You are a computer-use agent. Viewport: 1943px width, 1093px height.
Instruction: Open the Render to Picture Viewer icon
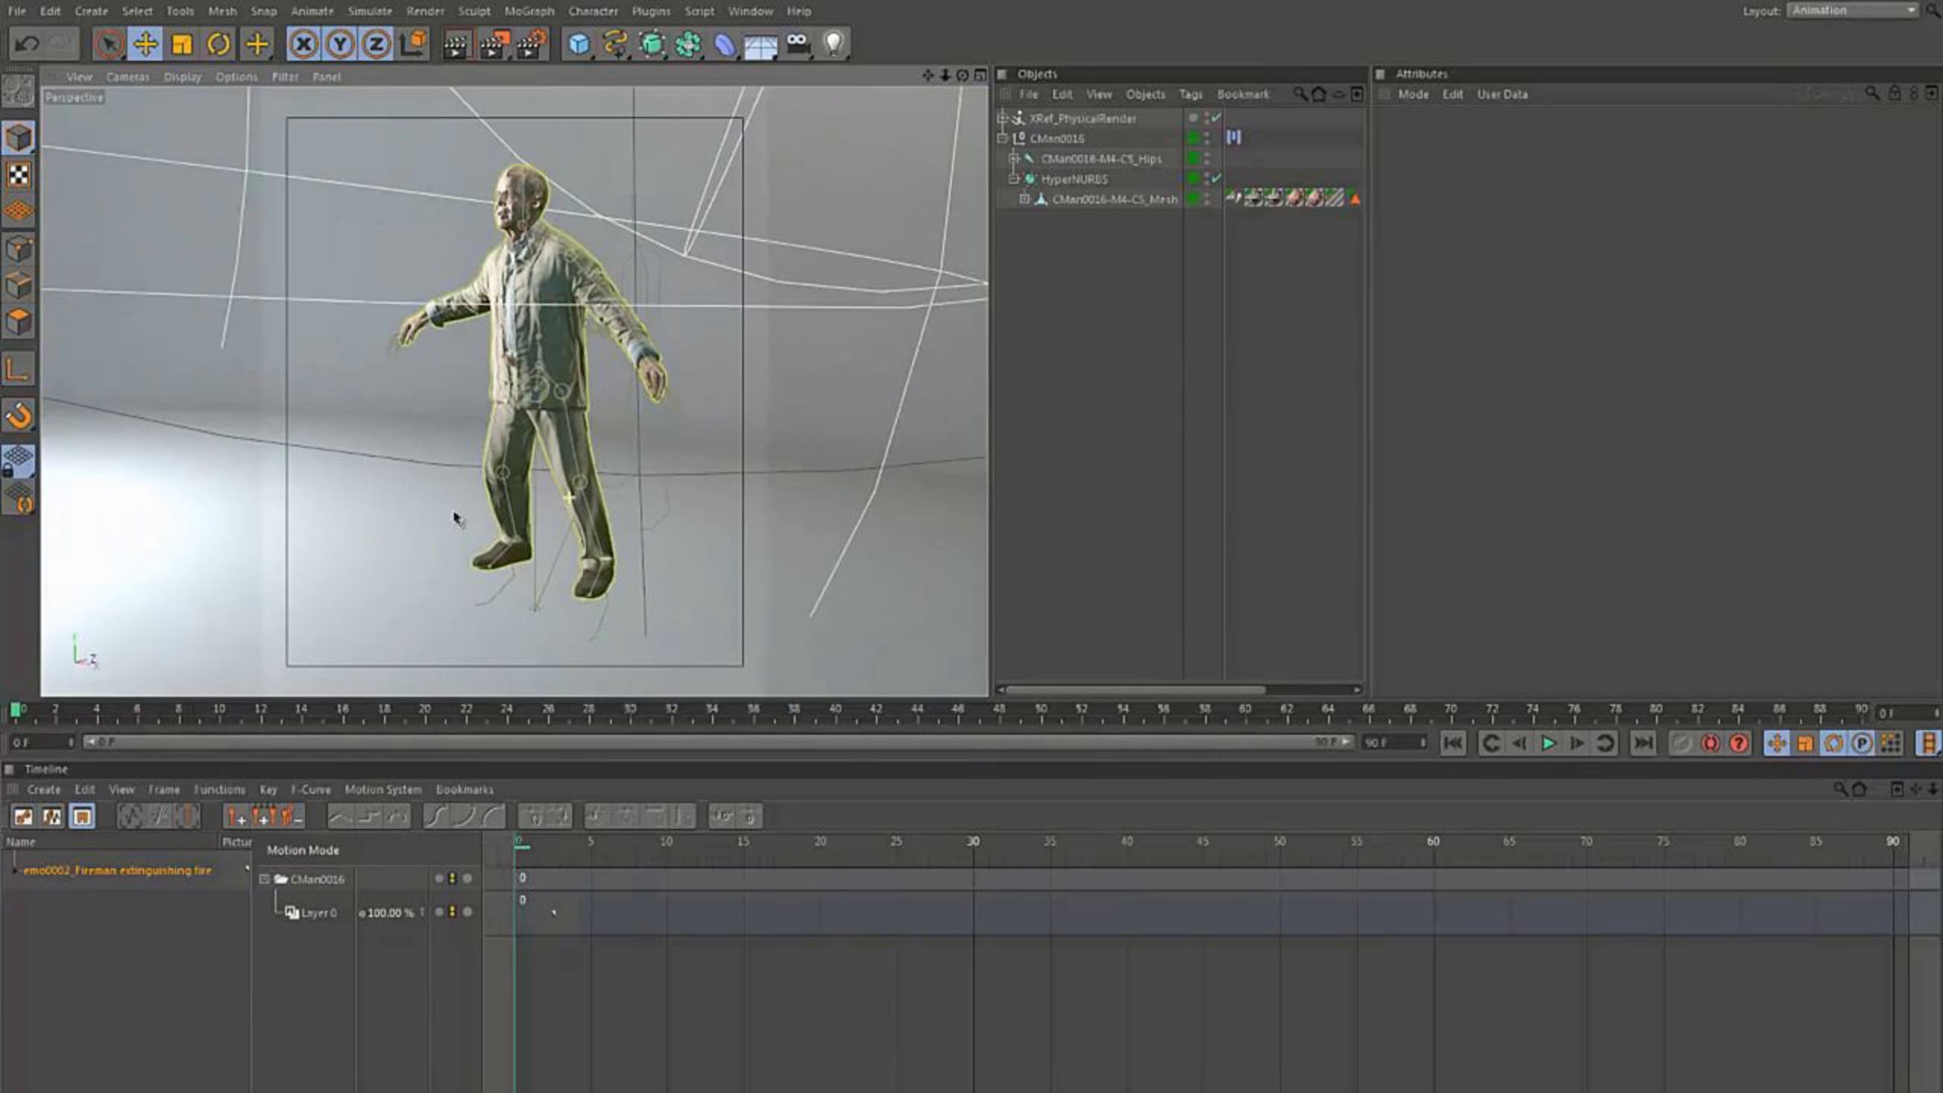493,44
